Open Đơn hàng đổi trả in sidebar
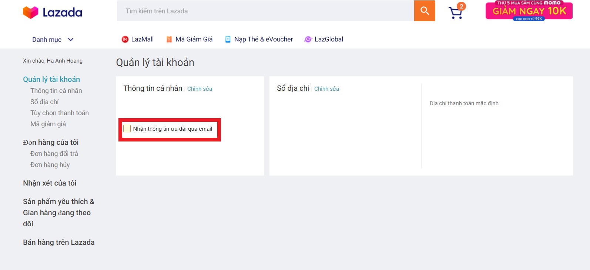Image resolution: width=590 pixels, height=270 pixels. 54,154
